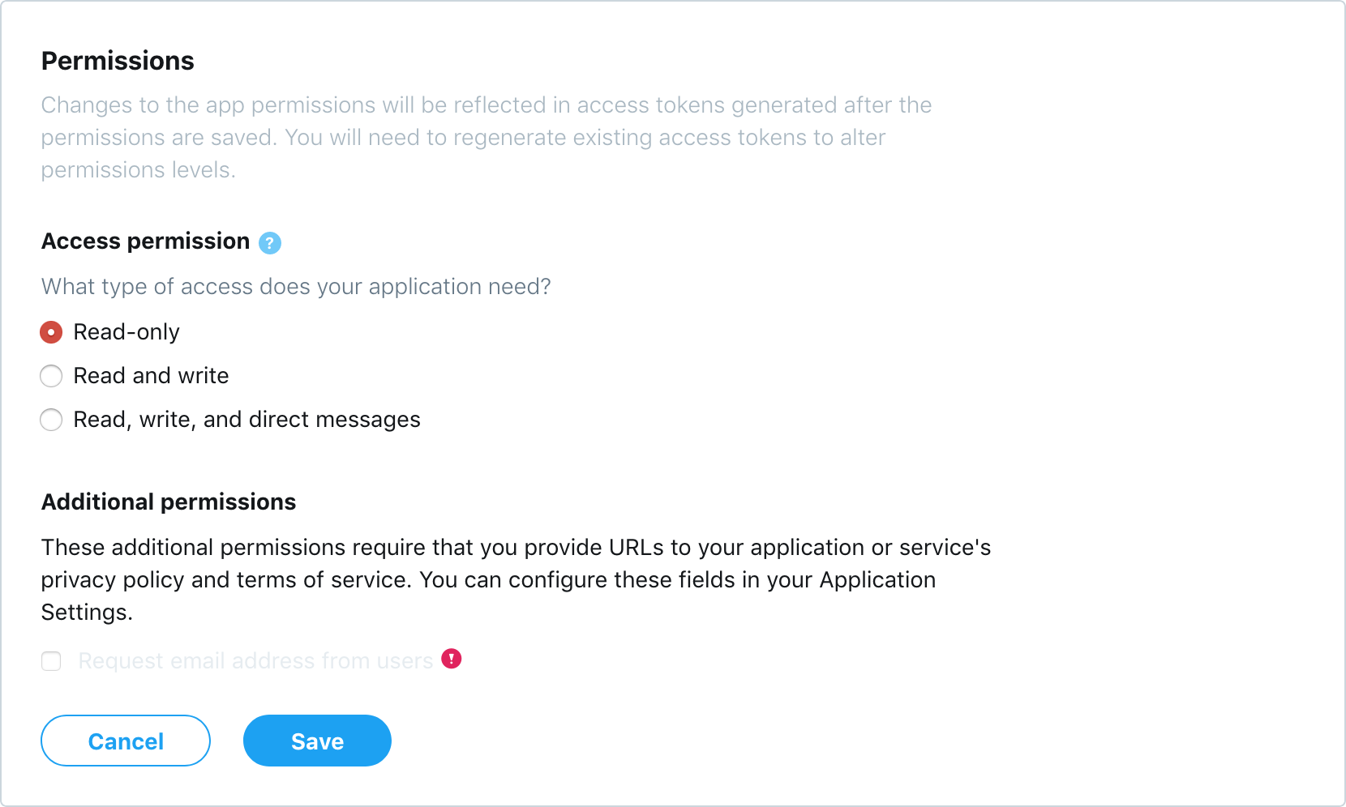Viewport: 1346px width, 807px height.
Task: Enable the Request email address checkbox
Action: pos(51,661)
